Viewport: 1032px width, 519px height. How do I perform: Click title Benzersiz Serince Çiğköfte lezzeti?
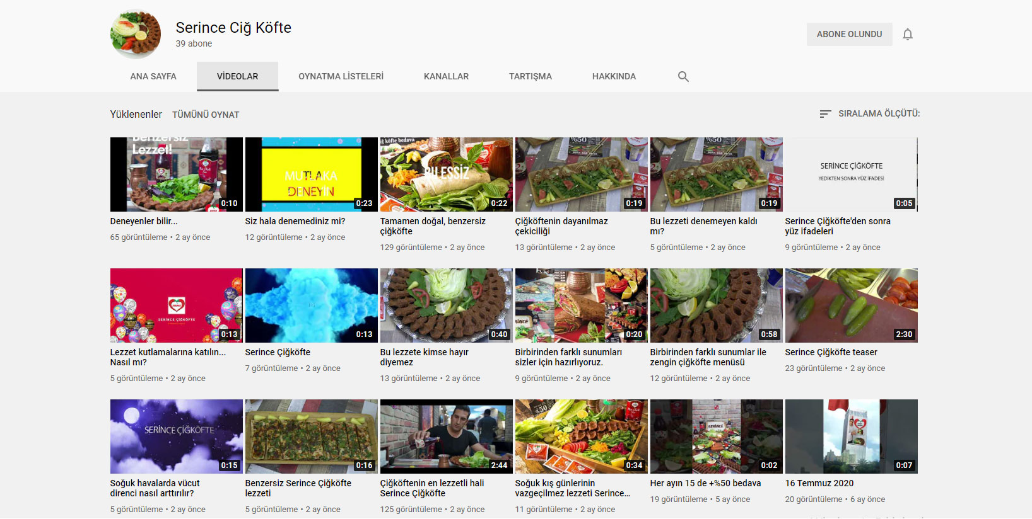pyautogui.click(x=298, y=488)
